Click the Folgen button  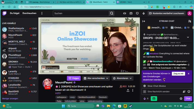[x=74, y=78]
